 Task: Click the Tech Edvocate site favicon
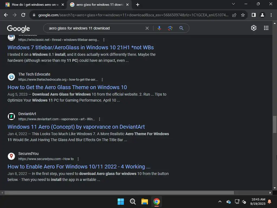(x=11, y=77)
